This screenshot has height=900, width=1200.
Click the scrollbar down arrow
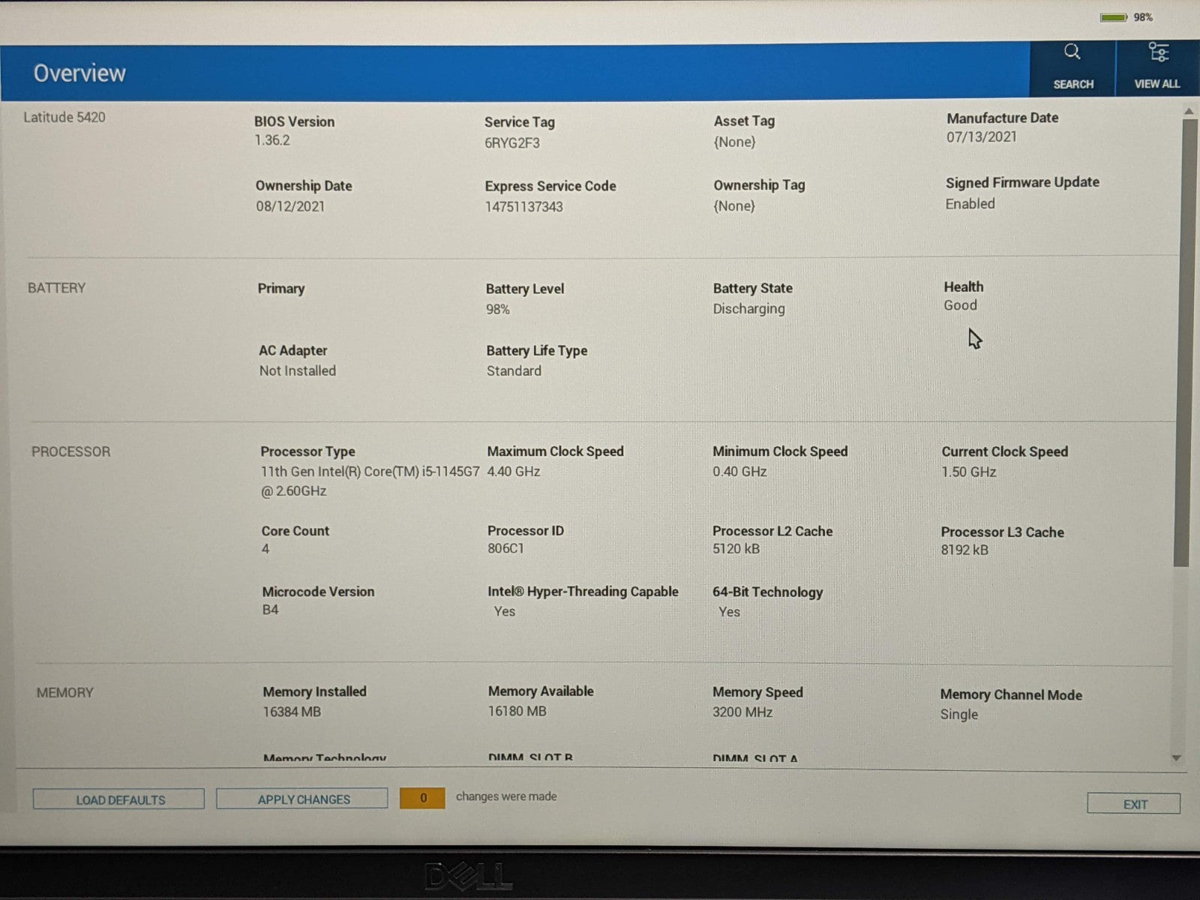click(x=1176, y=758)
